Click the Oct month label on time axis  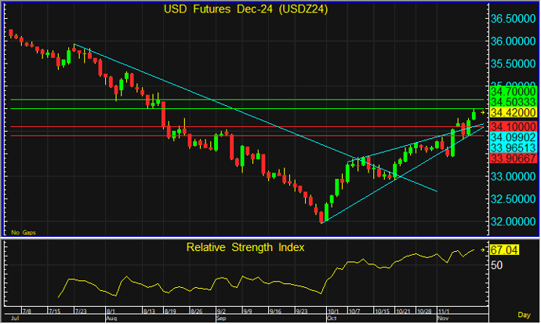click(332, 319)
